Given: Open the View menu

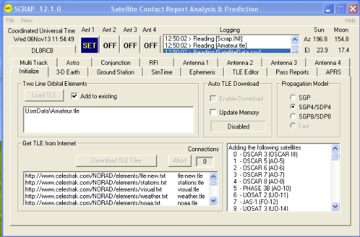Looking at the screenshot, I should tap(26, 20).
